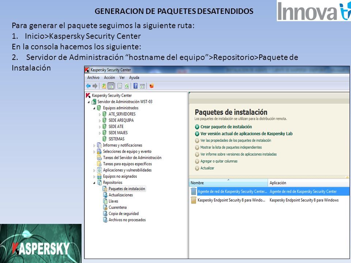Click Mostrar la lista de paquetes independientes
This screenshot has width=351, height=263.
coord(231,147)
